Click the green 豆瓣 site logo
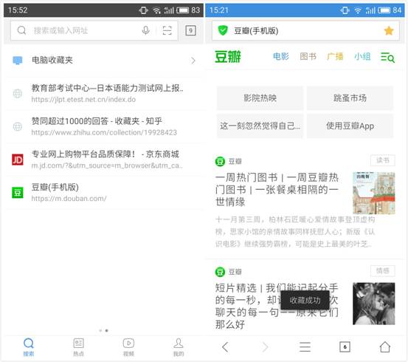 coord(228,57)
